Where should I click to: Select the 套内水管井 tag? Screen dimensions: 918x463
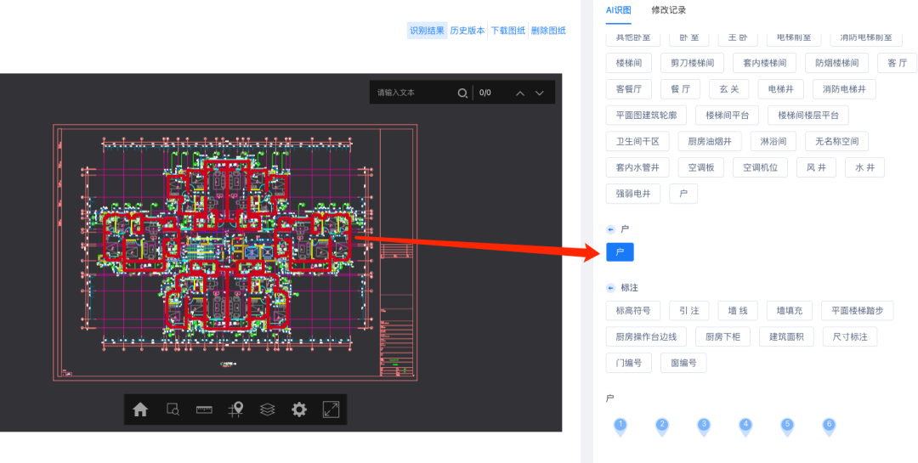click(x=637, y=167)
